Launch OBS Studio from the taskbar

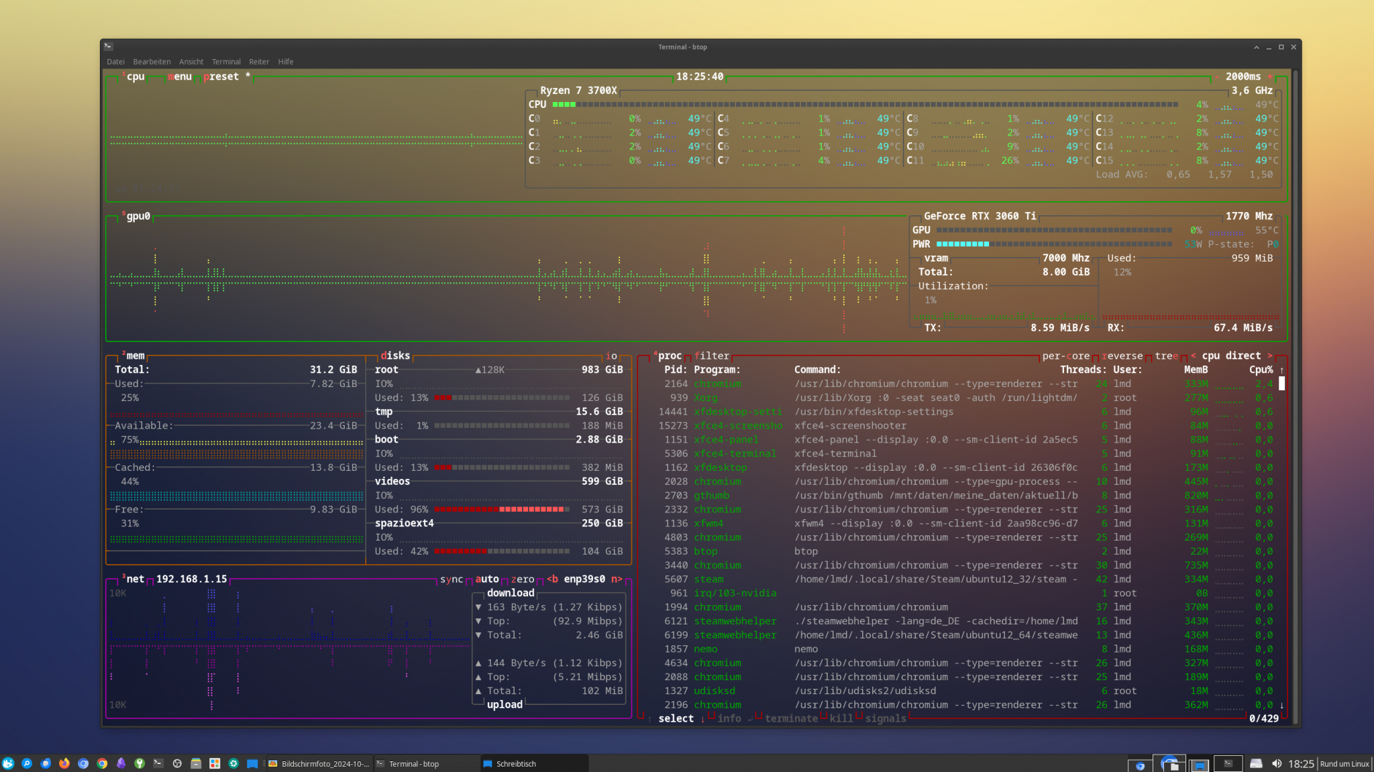click(x=177, y=763)
